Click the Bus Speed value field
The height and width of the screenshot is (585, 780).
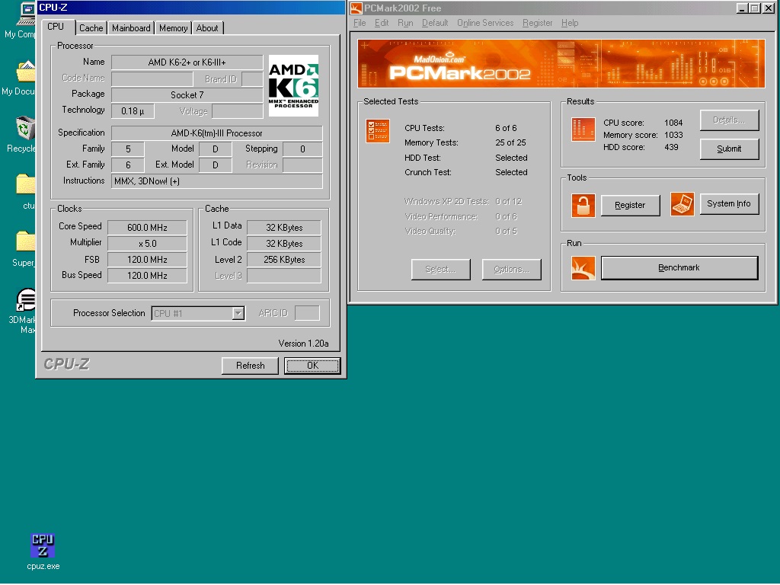(x=147, y=275)
